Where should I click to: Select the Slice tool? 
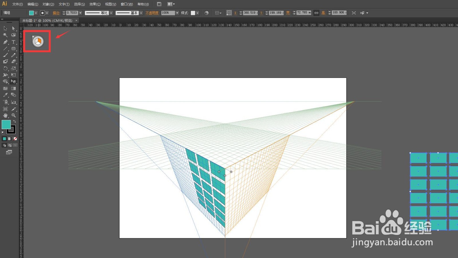13,109
